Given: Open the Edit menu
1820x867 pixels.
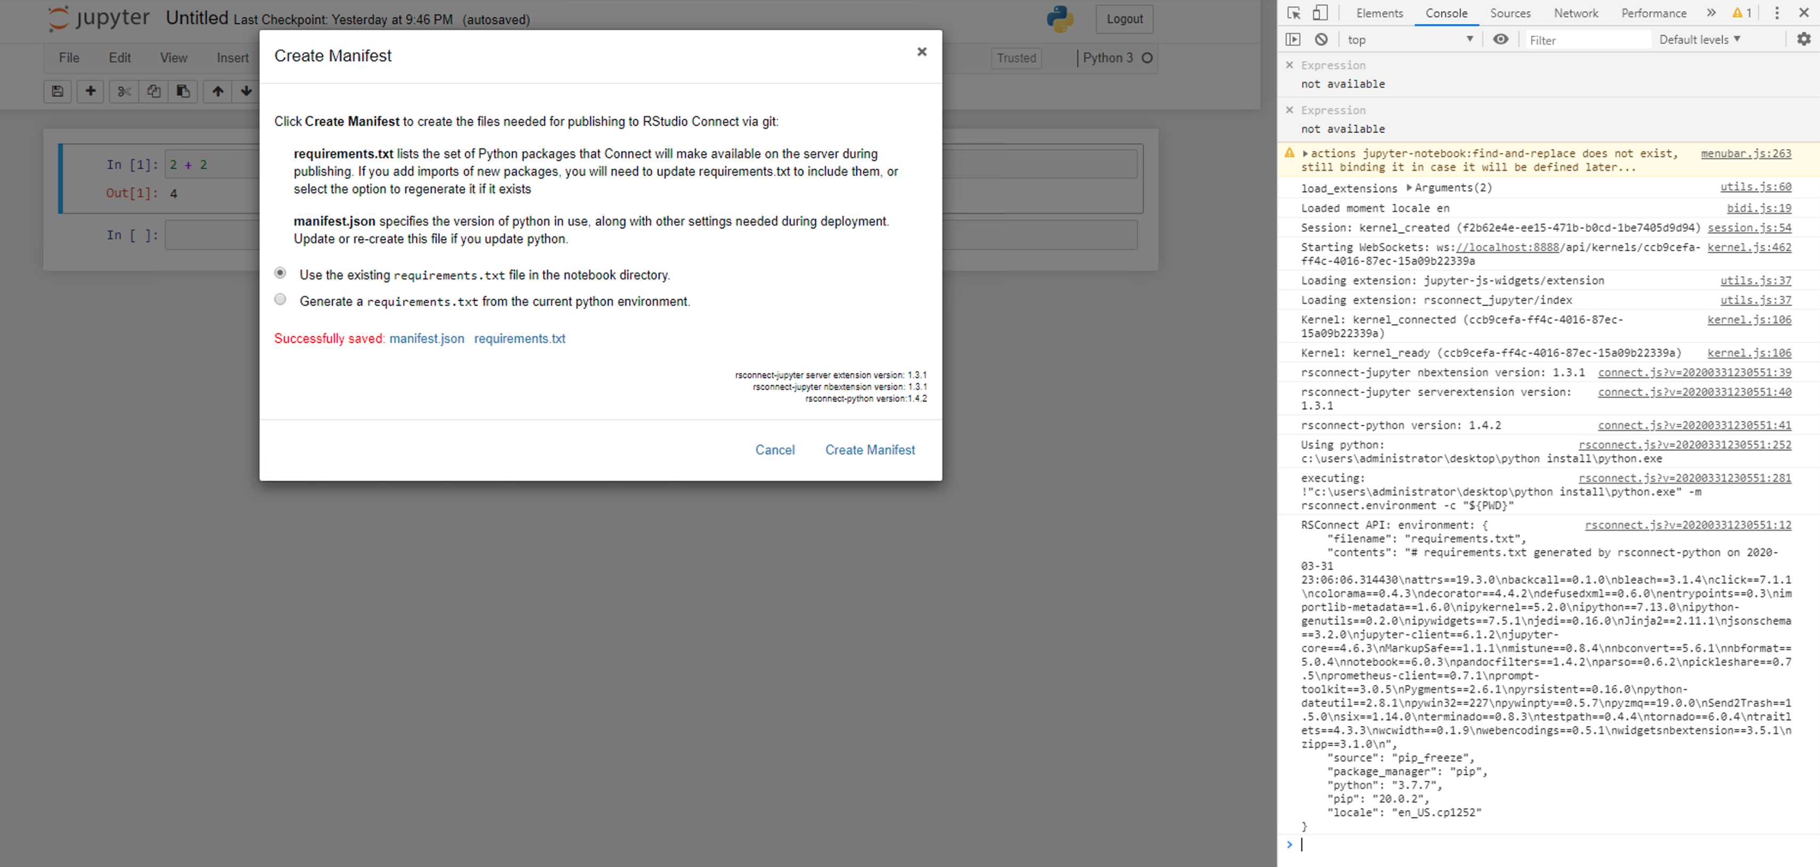Looking at the screenshot, I should [119, 58].
